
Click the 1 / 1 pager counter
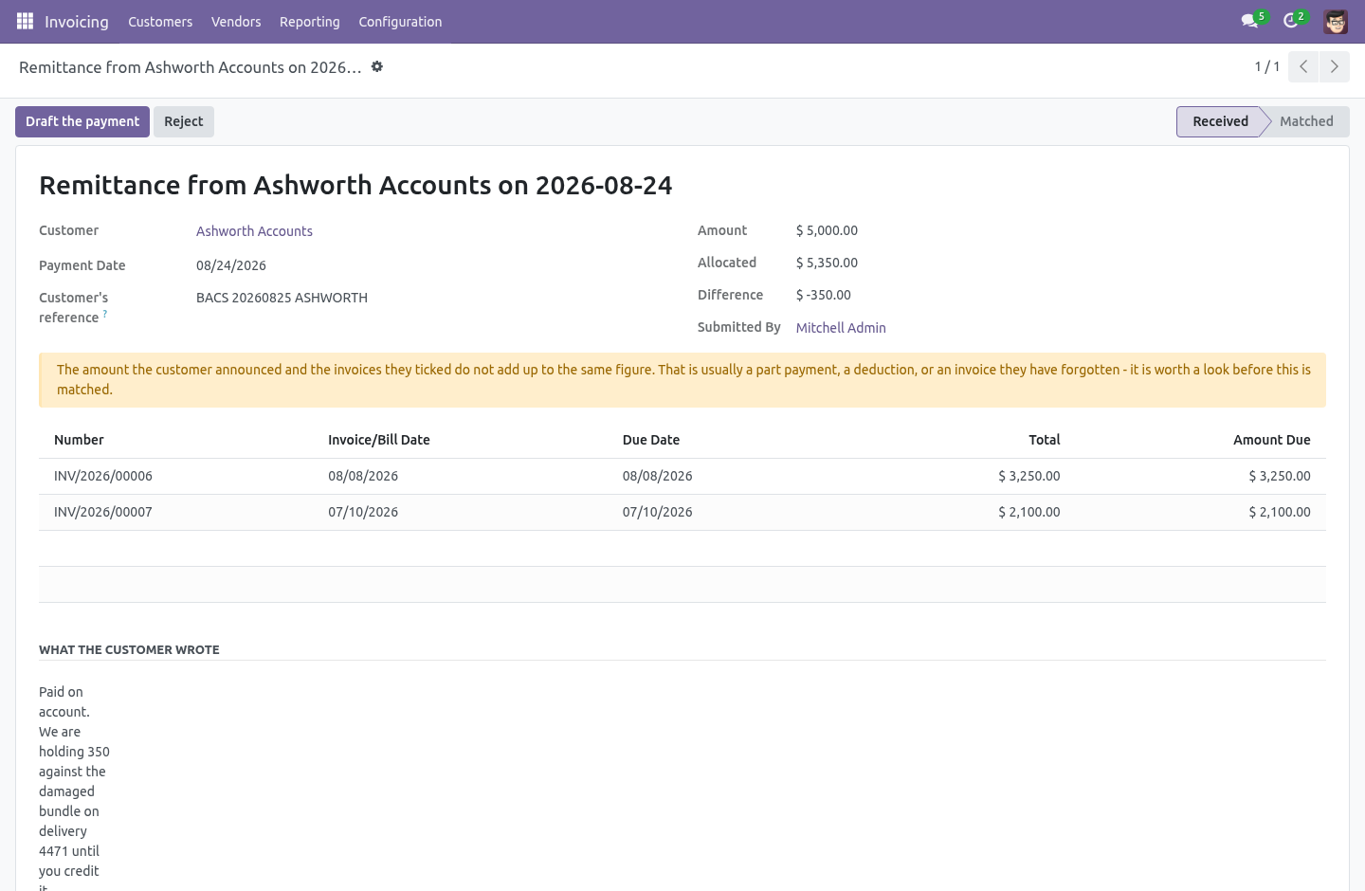click(x=1267, y=66)
